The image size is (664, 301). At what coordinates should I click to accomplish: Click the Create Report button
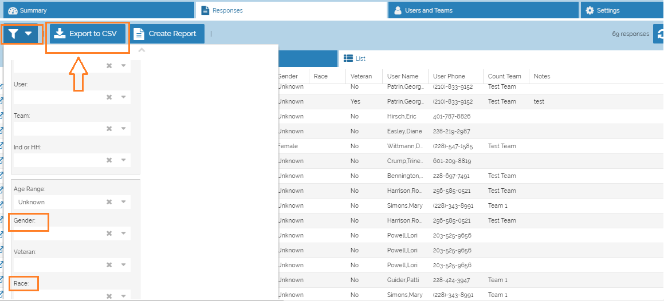click(x=166, y=34)
